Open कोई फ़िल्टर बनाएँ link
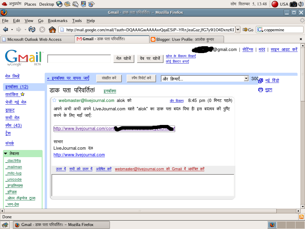The height and width of the screenshot is (229, 305). [x=177, y=61]
